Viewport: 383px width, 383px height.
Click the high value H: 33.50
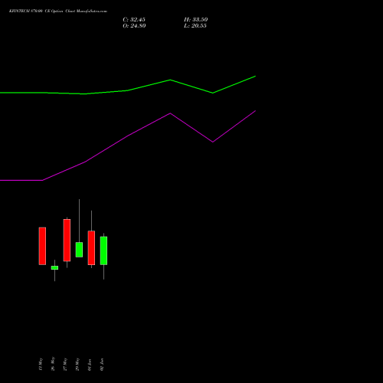pos(196,20)
